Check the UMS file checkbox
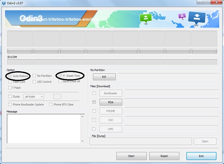This screenshot has height=164, width=224. tap(94, 129)
